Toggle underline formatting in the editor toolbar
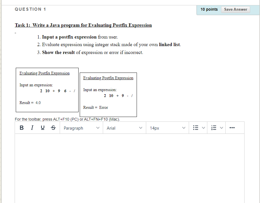The height and width of the screenshot is (203, 260). 42,128
